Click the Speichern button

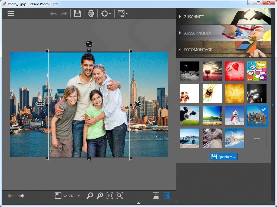pos(223,157)
